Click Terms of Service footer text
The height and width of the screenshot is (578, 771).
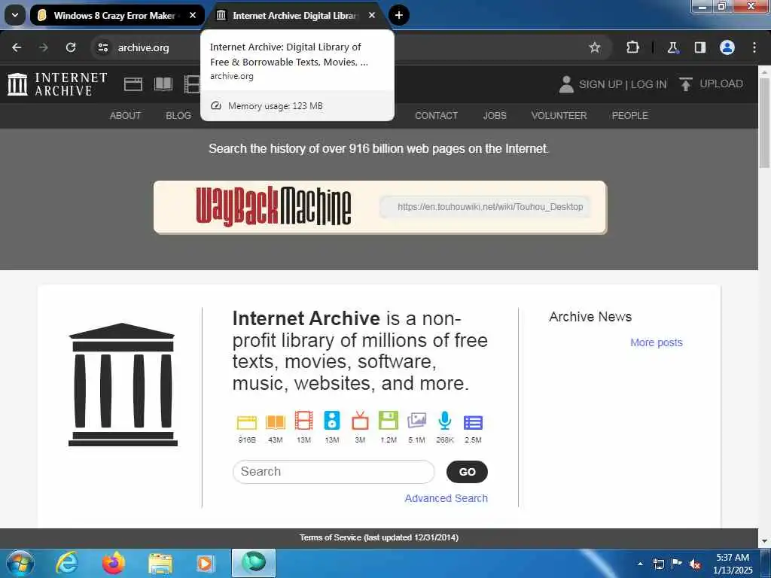379,537
